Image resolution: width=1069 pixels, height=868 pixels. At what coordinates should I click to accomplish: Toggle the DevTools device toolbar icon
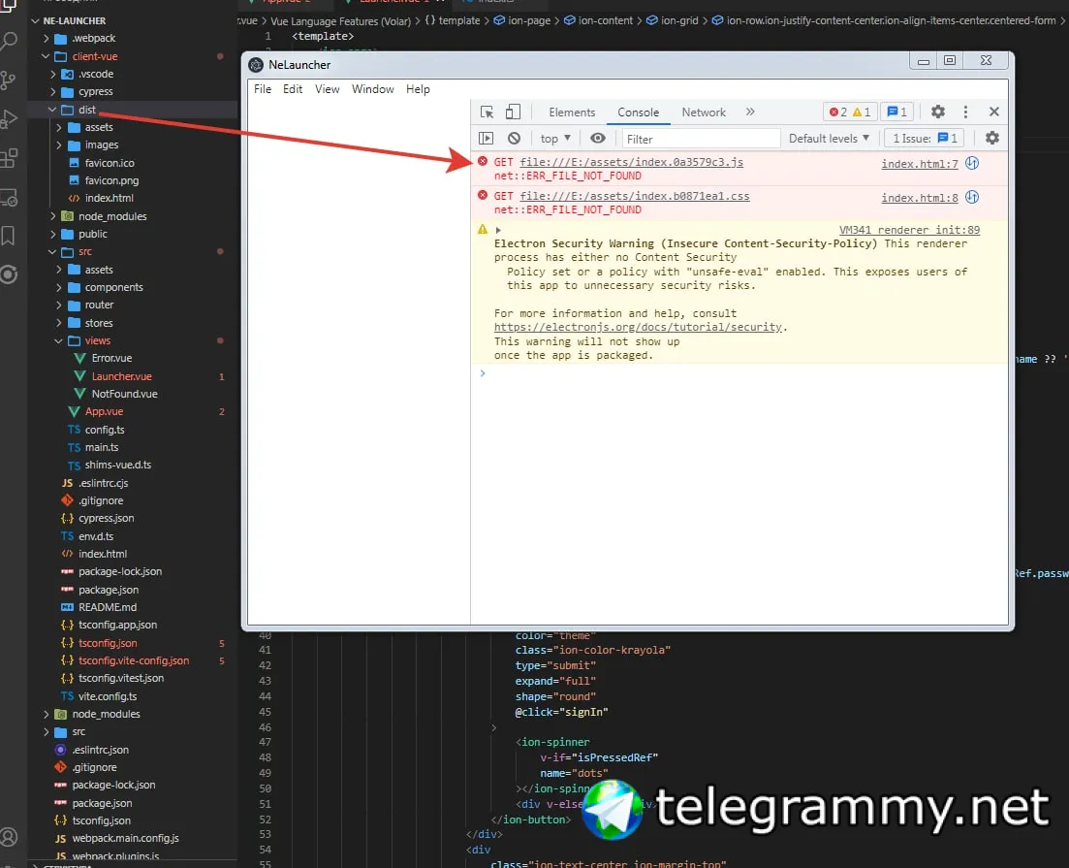tap(513, 112)
